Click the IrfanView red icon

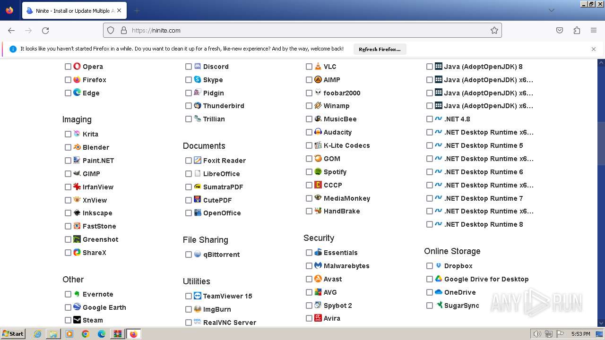[x=77, y=187]
